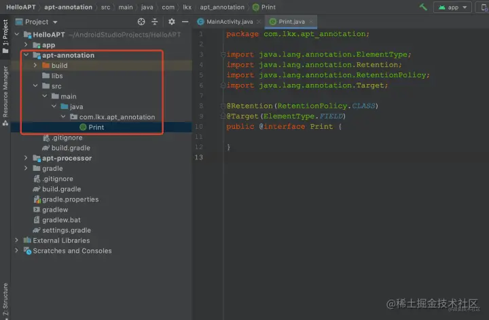The height and width of the screenshot is (320, 489).
Task: Collapse the src folder
Action: pos(35,85)
